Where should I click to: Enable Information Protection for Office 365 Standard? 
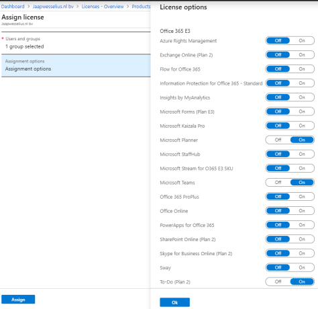click(302, 83)
